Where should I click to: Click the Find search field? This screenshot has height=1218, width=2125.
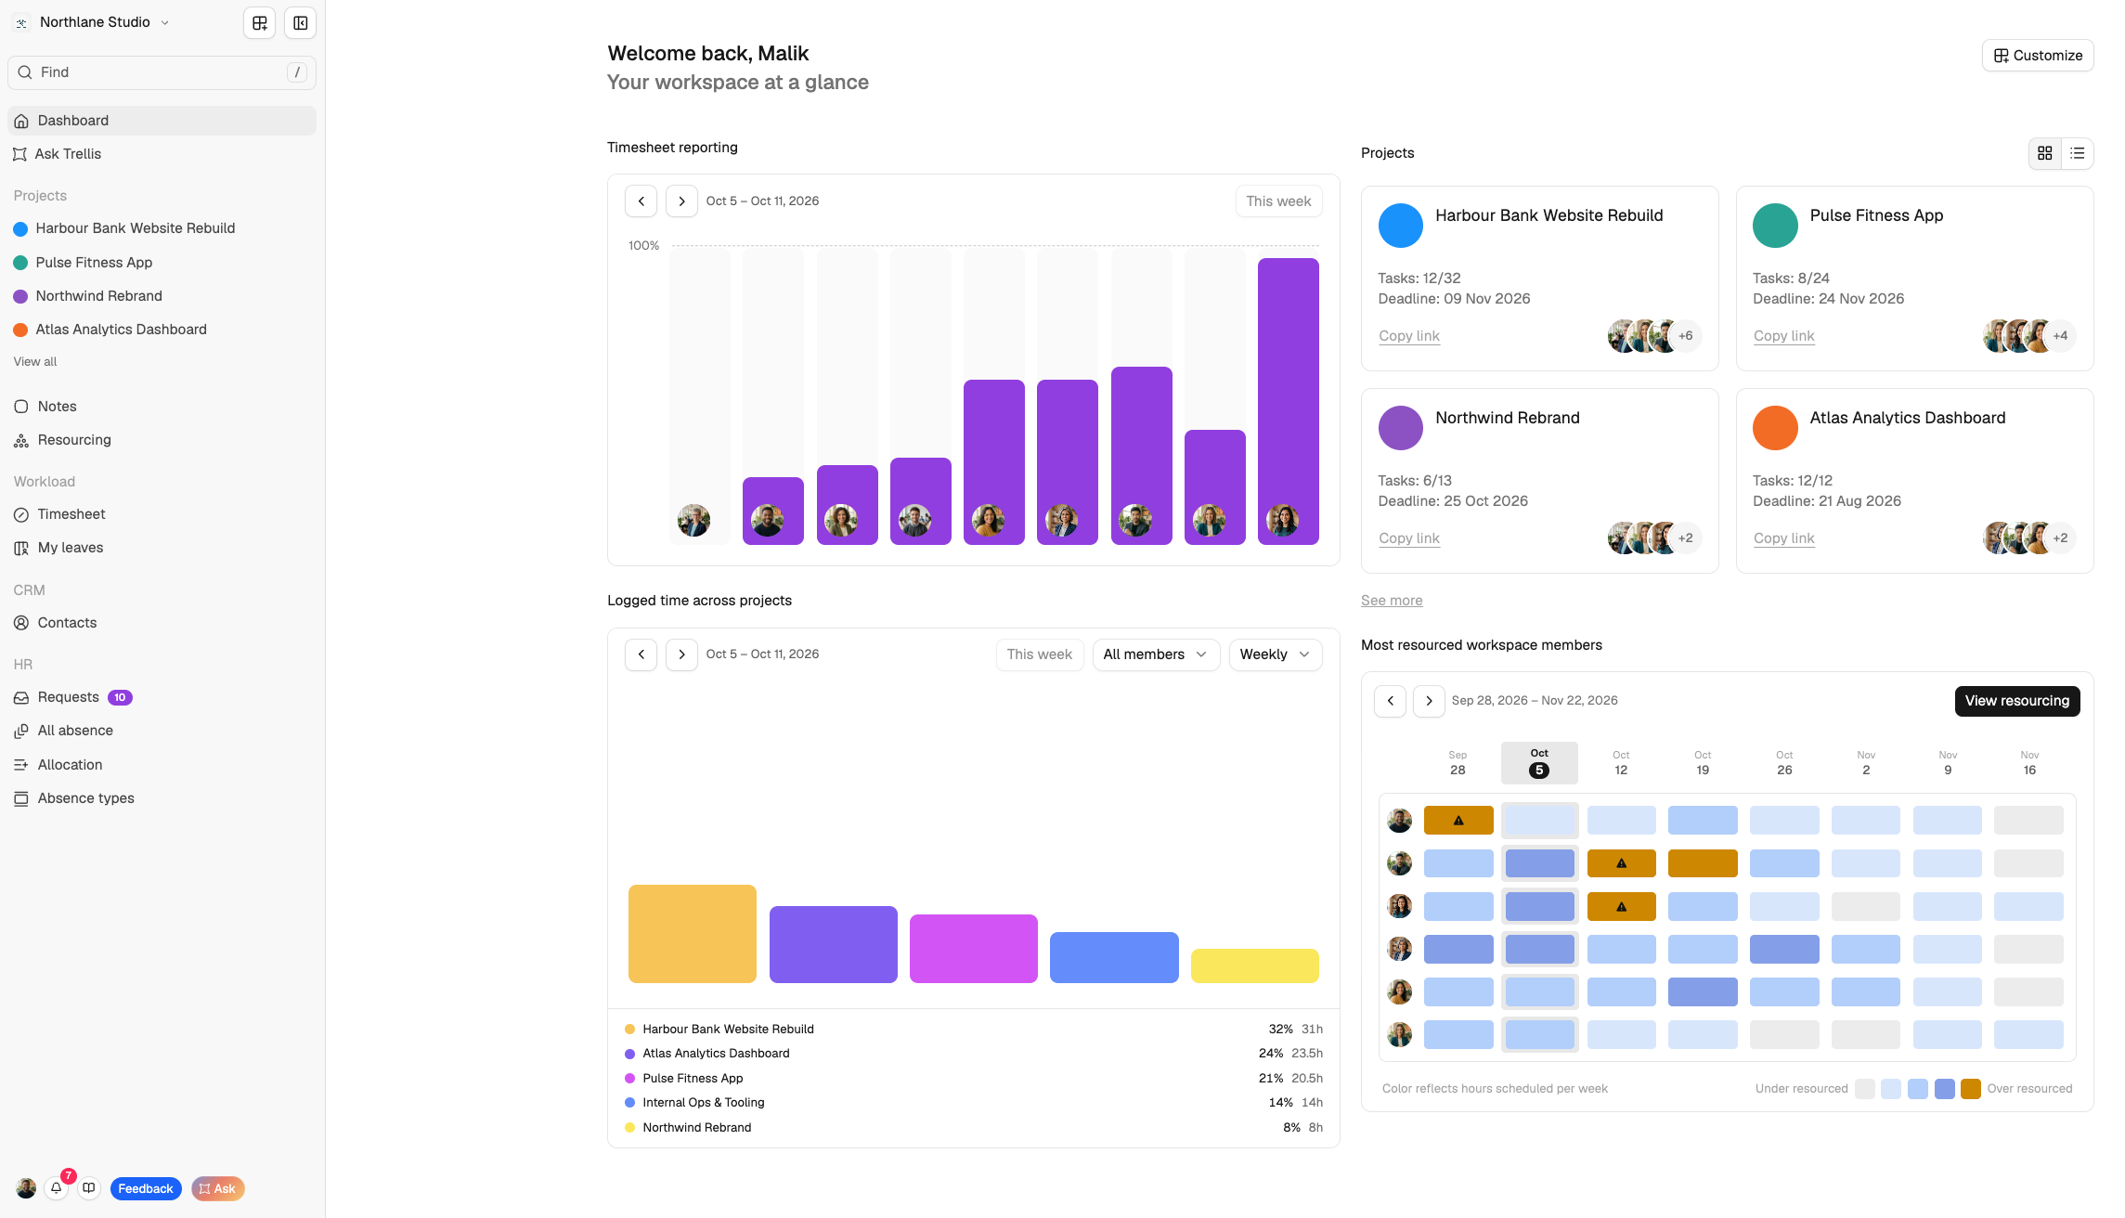(162, 72)
